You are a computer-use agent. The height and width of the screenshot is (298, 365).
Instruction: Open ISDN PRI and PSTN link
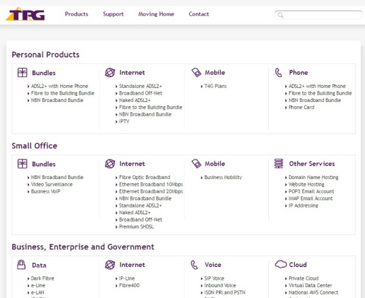[225, 293]
